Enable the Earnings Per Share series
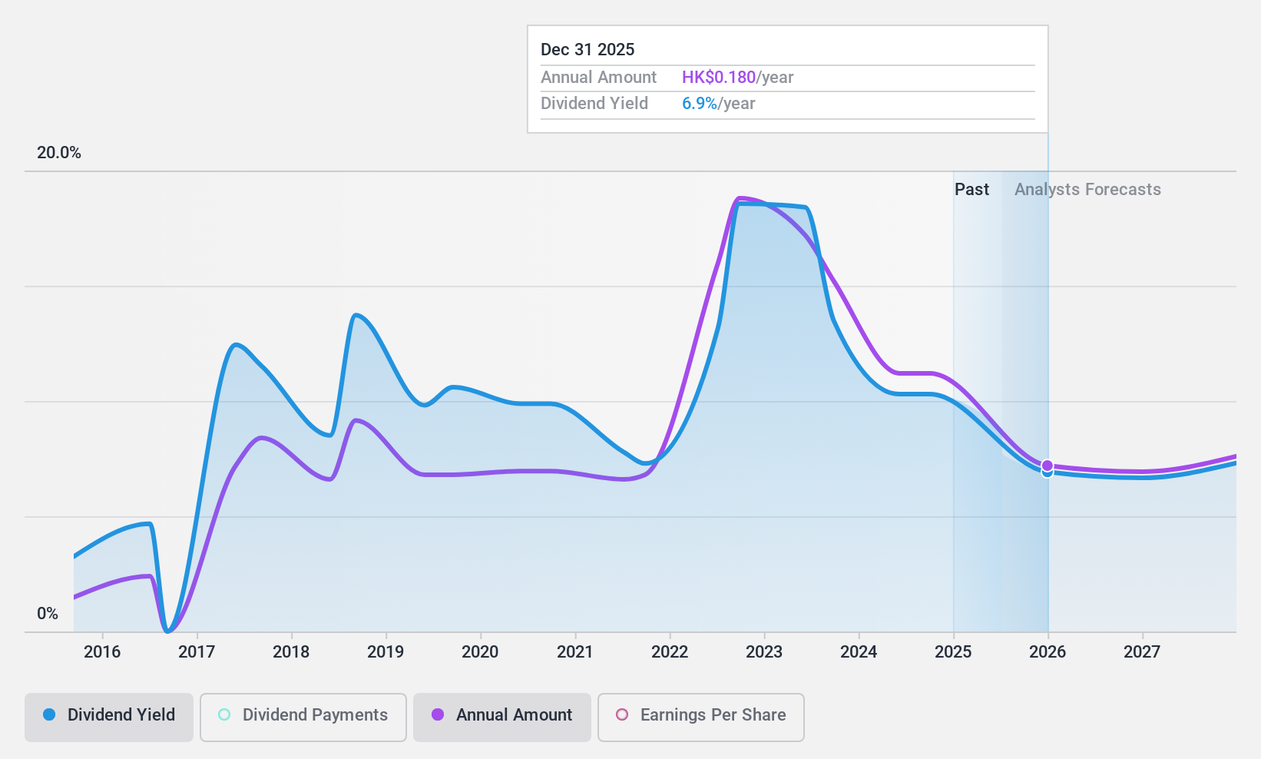The image size is (1261, 759). click(x=701, y=718)
